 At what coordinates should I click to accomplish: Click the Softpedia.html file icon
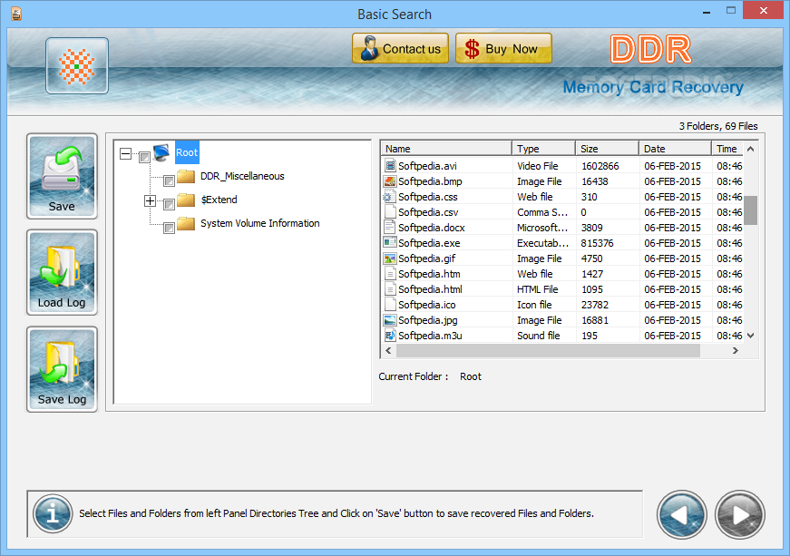(390, 289)
